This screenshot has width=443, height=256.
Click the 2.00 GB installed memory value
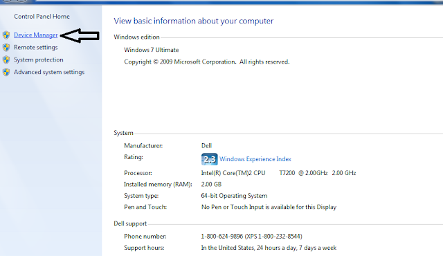pyautogui.click(x=211, y=184)
